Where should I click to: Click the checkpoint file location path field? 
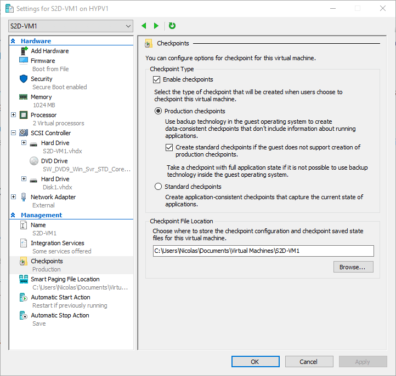pos(263,251)
